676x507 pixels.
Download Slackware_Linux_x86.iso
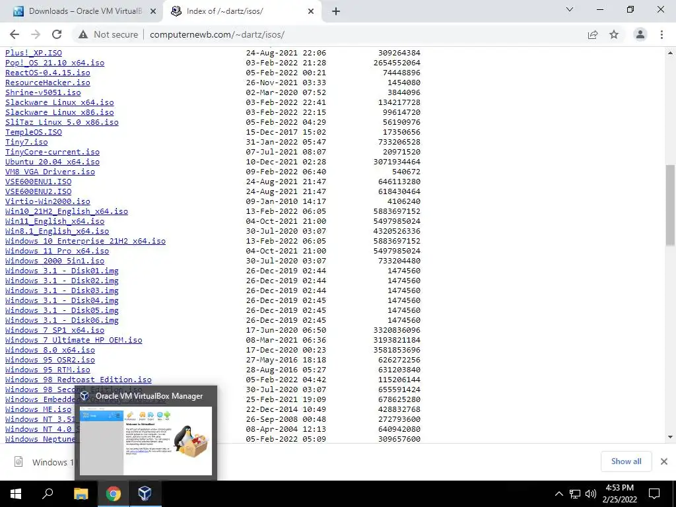[x=59, y=112]
